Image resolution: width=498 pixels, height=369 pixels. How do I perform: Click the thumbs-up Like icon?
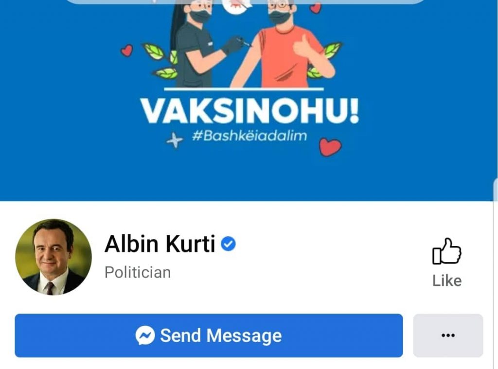[447, 251]
